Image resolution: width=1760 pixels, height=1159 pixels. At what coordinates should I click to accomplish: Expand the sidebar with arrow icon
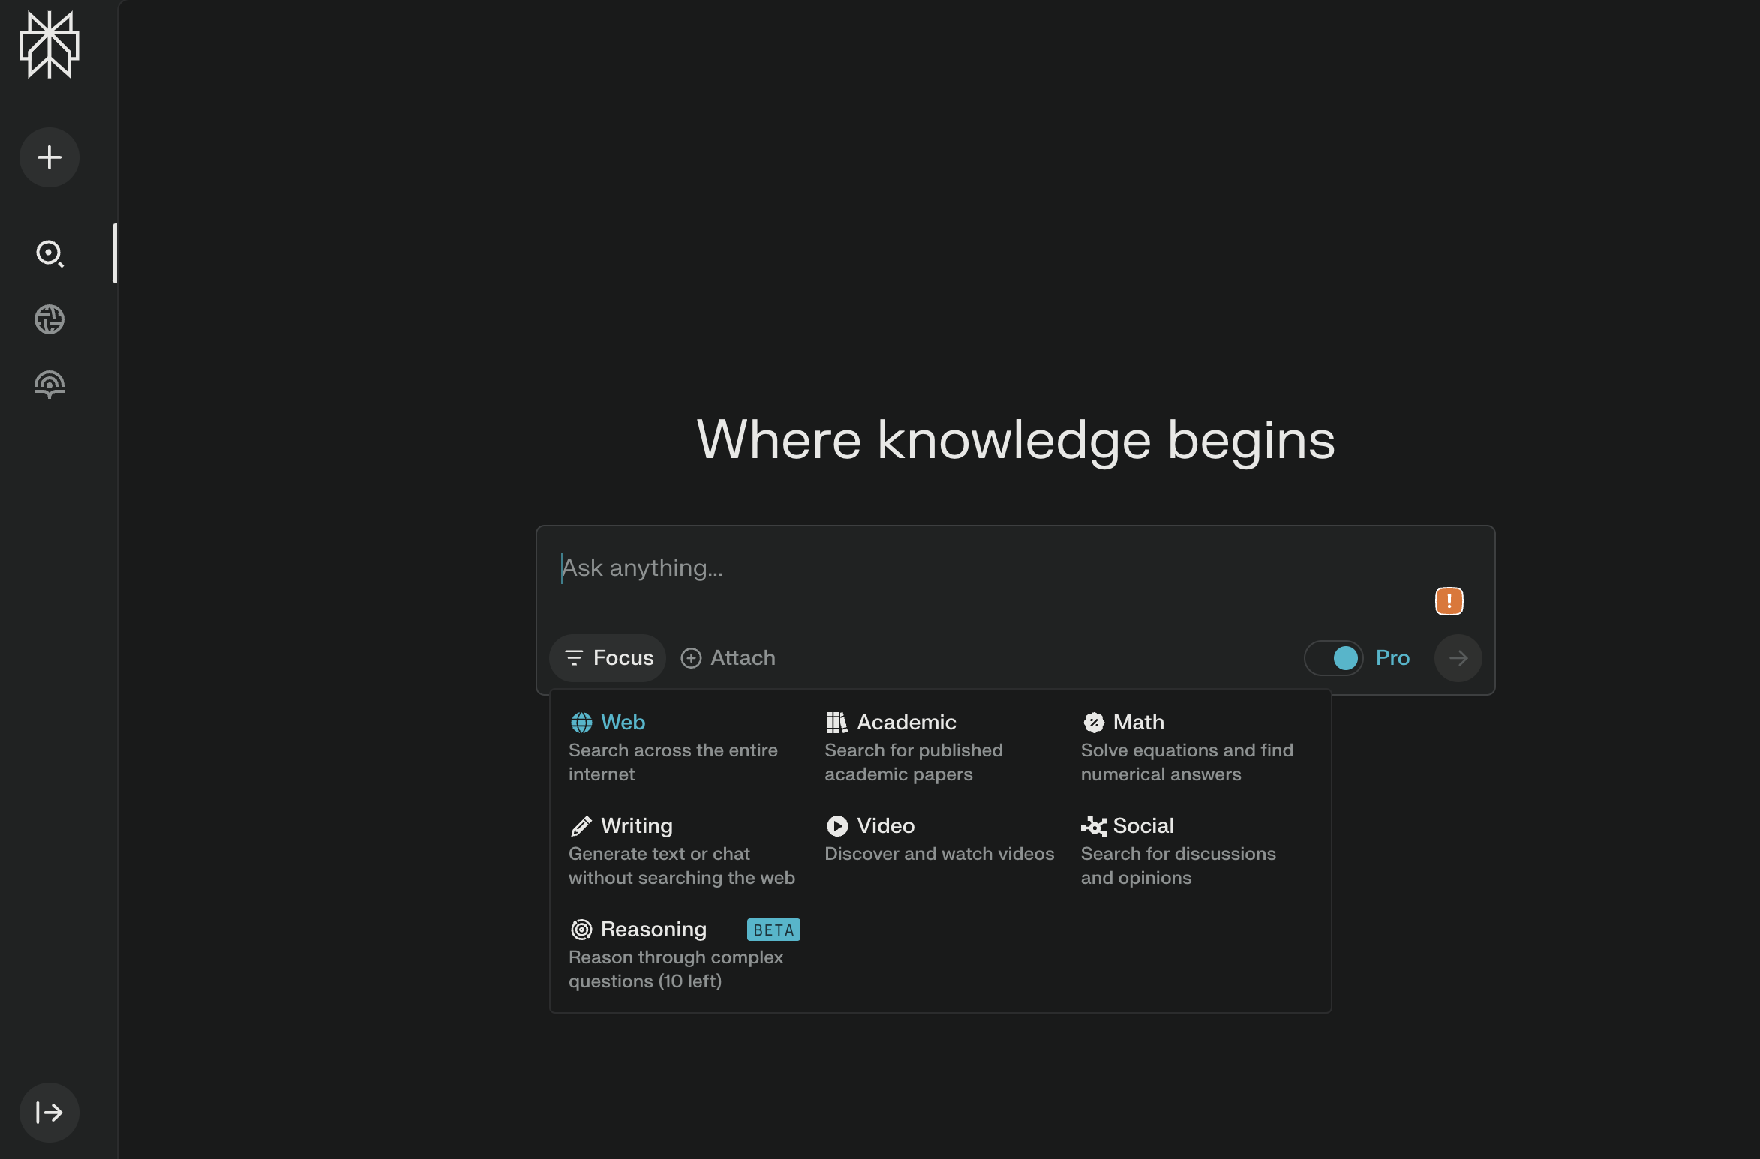point(50,1113)
